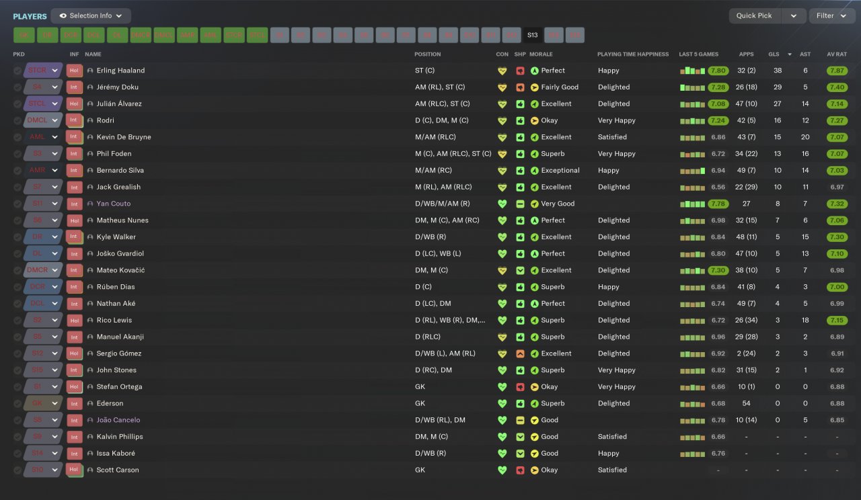Click the profile icon beside Erling Haaland
The width and height of the screenshot is (861, 500).
(x=90, y=71)
